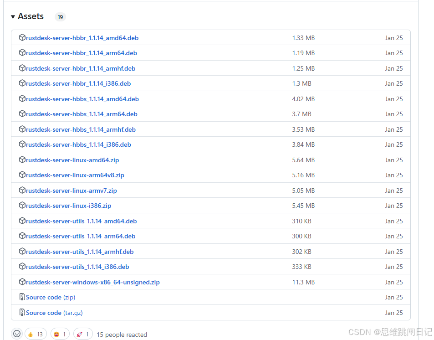Click the package icon for utils_1.1.14_armhf.deb
434x340 pixels.
point(22,251)
